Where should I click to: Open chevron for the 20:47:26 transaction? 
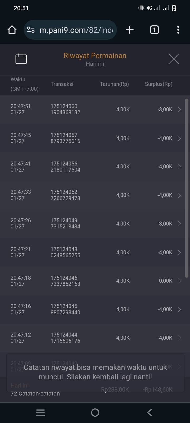179,224
